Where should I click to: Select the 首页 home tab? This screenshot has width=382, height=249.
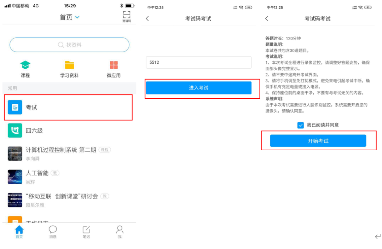19,232
